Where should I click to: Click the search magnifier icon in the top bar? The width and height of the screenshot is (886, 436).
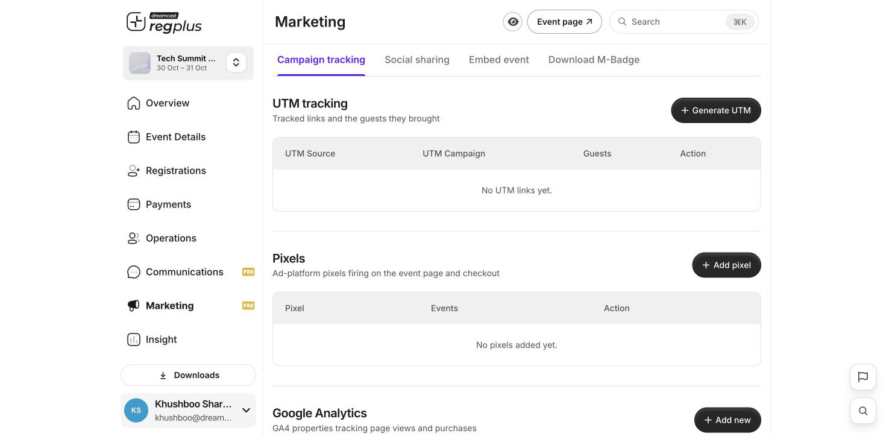[622, 22]
